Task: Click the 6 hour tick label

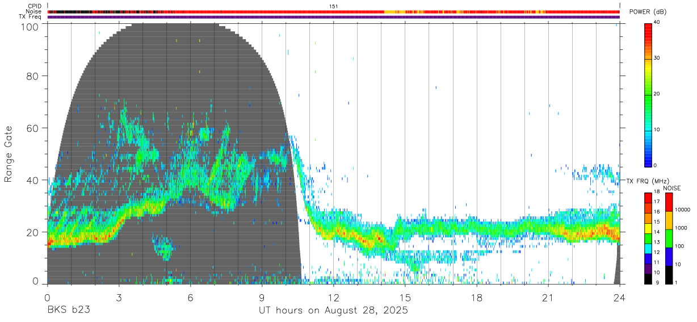Action: pos(191,297)
